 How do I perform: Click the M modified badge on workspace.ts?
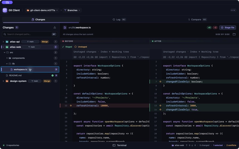56,69
